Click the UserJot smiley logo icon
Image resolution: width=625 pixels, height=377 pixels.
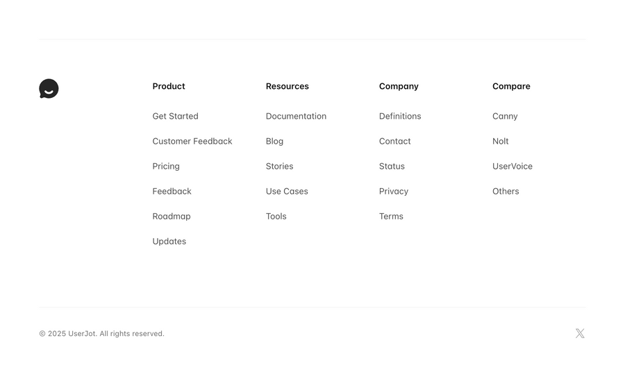coord(49,89)
